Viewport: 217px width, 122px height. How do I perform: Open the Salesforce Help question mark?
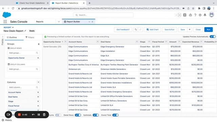pyautogui.click(x=195, y=15)
